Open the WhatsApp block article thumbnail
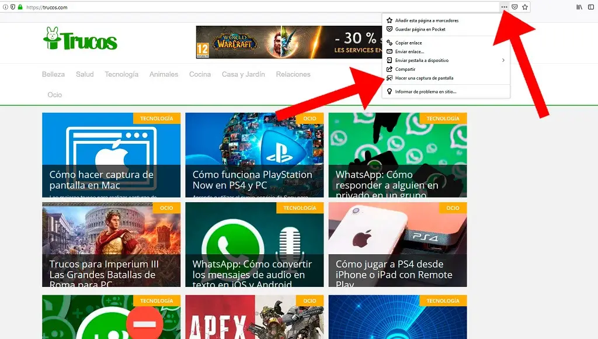This screenshot has height=339, width=598. (x=112, y=317)
